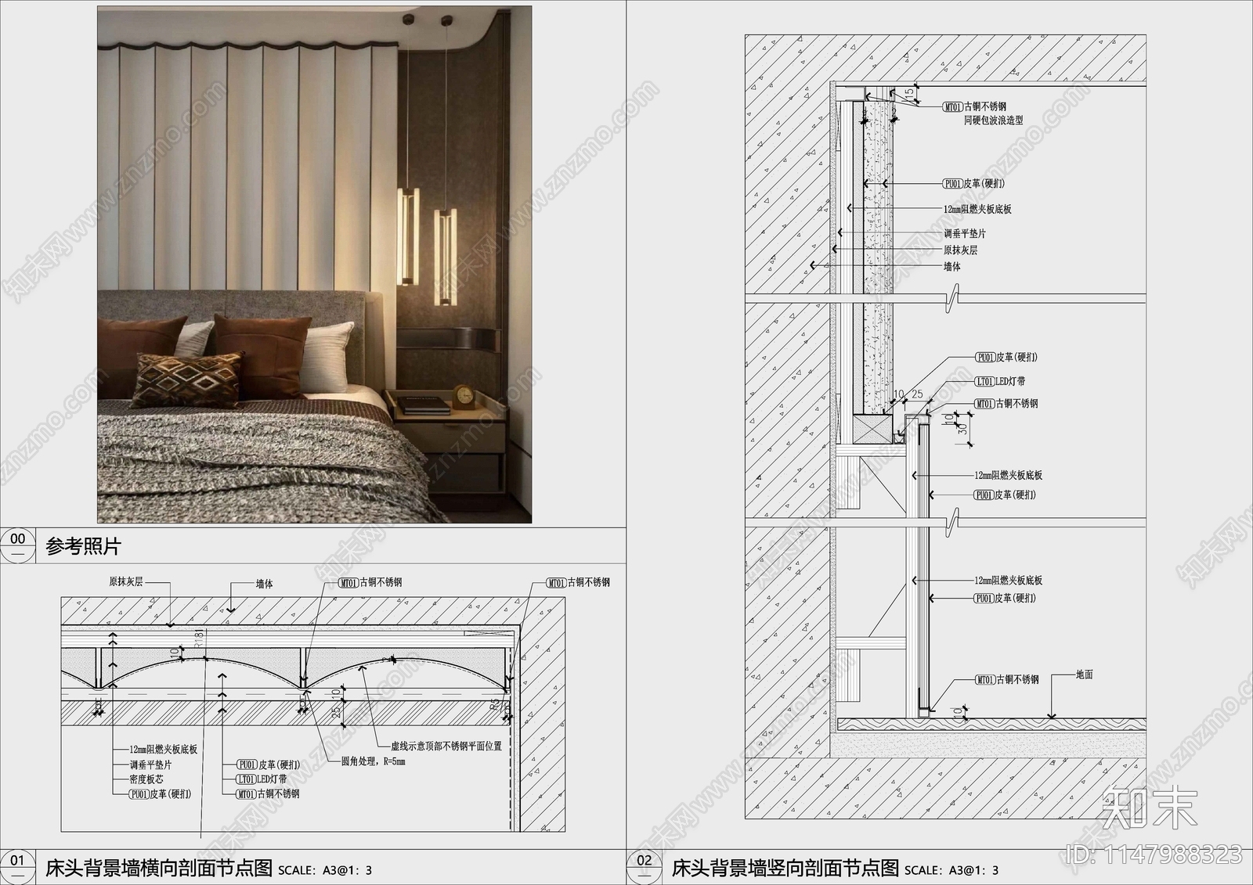Select 'MT01 古铜不锈钢' label above '同硬包波浪造型'
Viewport: 1253px width, 885px height.
tap(973, 106)
